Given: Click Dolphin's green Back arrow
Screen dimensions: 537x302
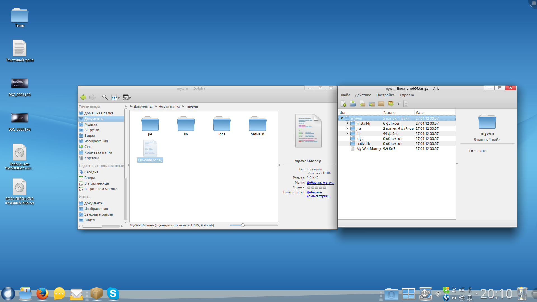Looking at the screenshot, I should click(83, 97).
